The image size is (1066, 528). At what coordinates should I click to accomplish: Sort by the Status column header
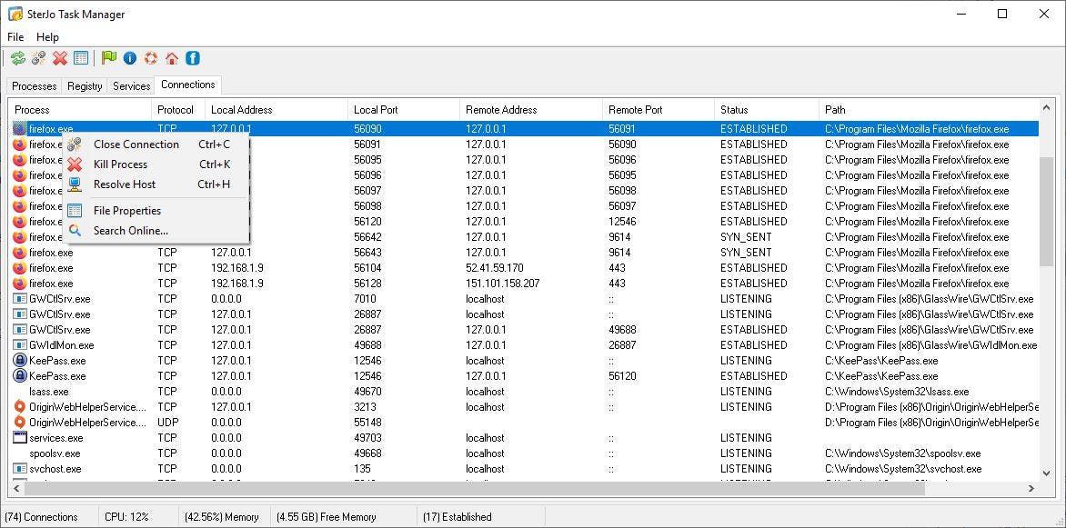[767, 109]
